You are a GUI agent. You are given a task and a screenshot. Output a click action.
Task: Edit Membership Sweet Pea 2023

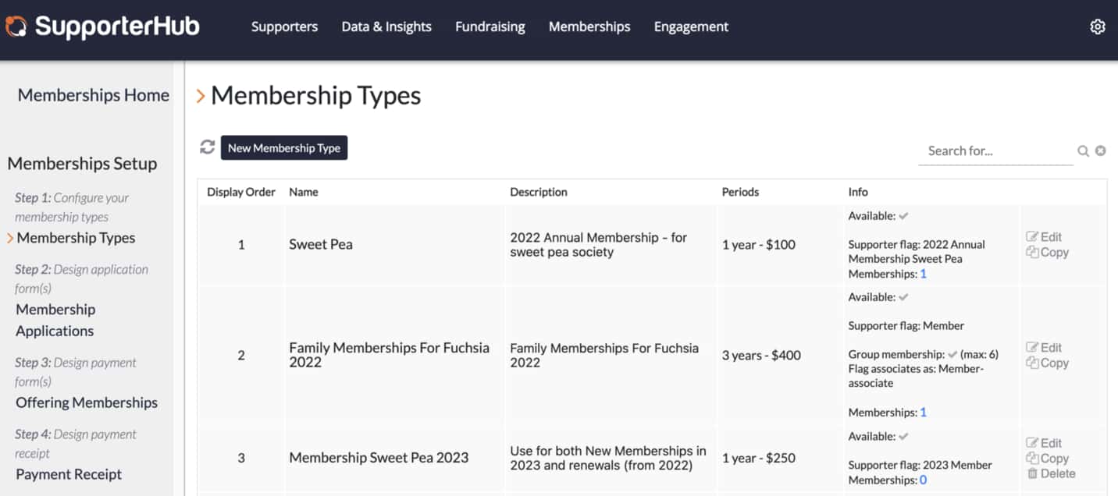1044,443
